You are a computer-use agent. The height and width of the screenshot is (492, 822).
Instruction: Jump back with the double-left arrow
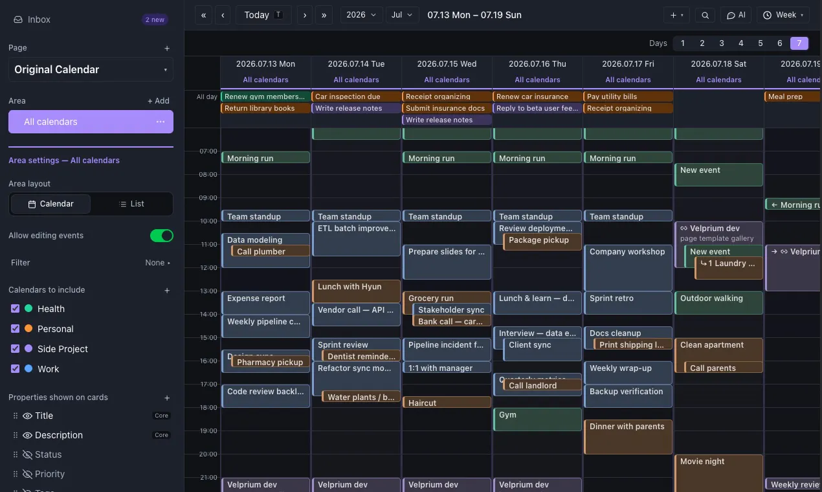coord(203,15)
